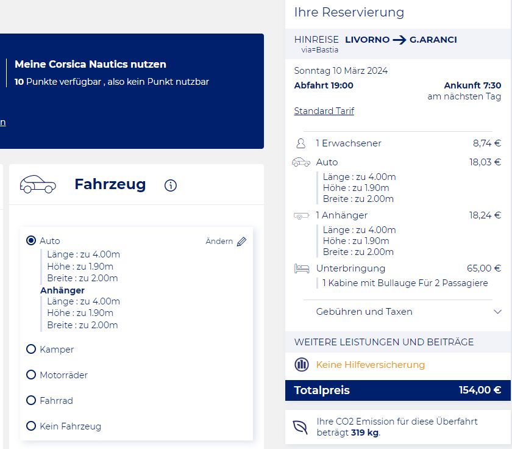Select the Motorräder radio button
This screenshot has height=449, width=512.
click(31, 375)
